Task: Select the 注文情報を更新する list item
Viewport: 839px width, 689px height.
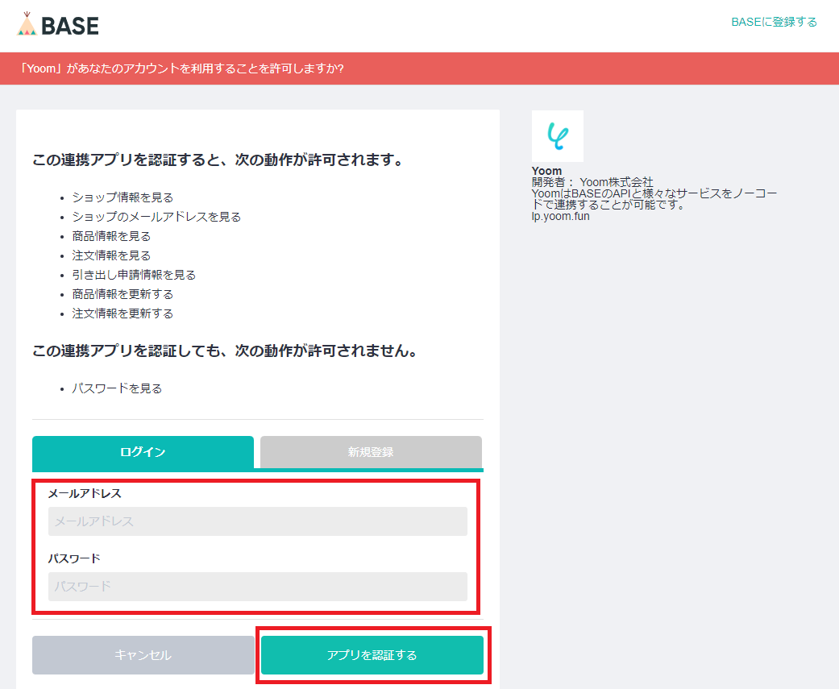Action: pyautogui.click(x=123, y=313)
